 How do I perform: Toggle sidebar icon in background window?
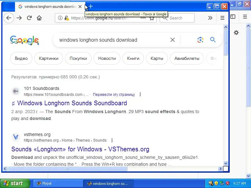(x=233, y=17)
